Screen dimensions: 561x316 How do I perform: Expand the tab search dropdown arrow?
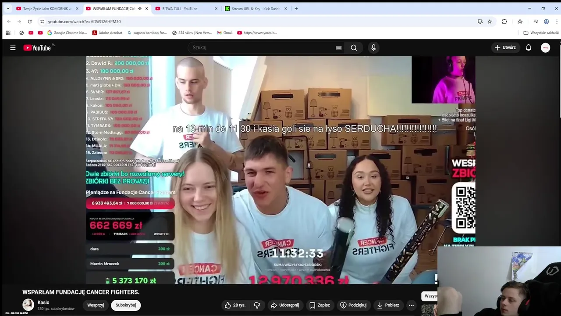point(8,8)
